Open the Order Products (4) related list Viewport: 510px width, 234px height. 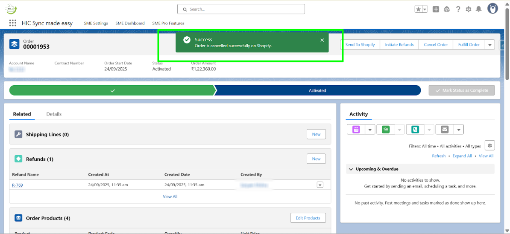coord(48,218)
